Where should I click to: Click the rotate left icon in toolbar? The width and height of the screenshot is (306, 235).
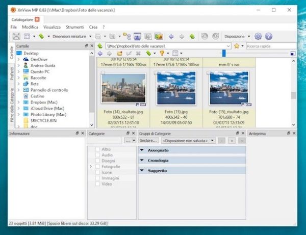204,37
